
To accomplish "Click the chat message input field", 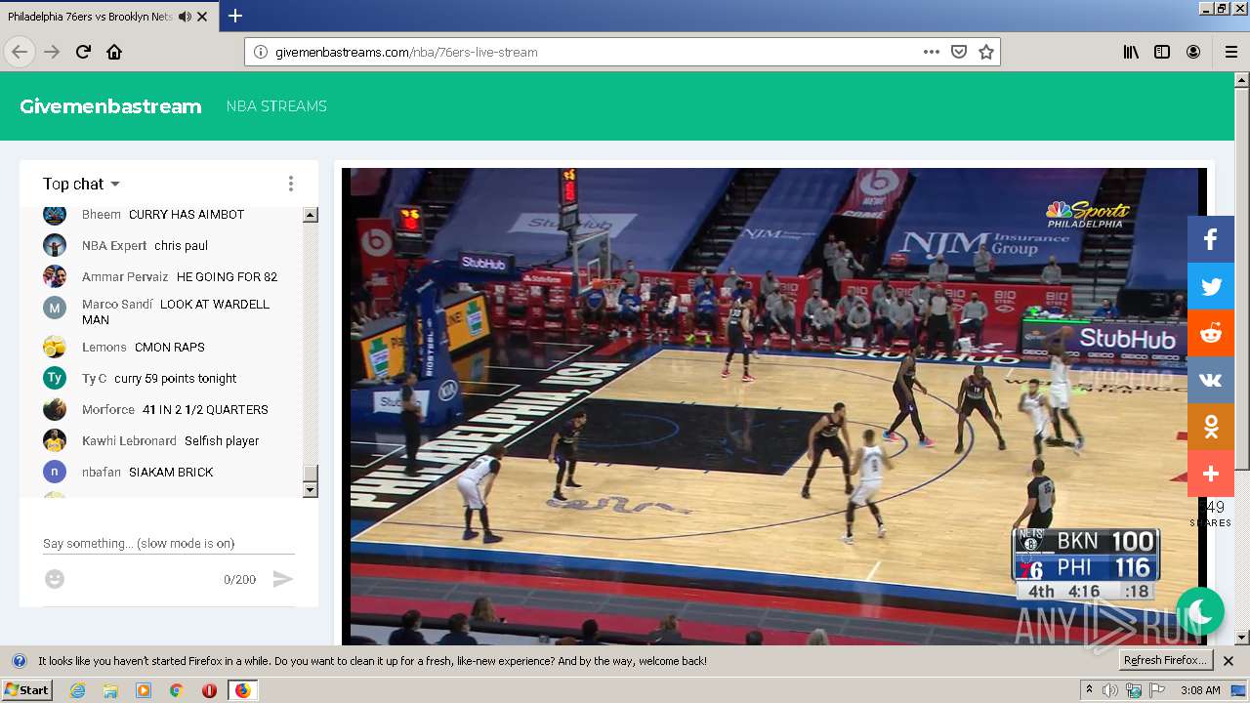I will pyautogui.click(x=169, y=544).
